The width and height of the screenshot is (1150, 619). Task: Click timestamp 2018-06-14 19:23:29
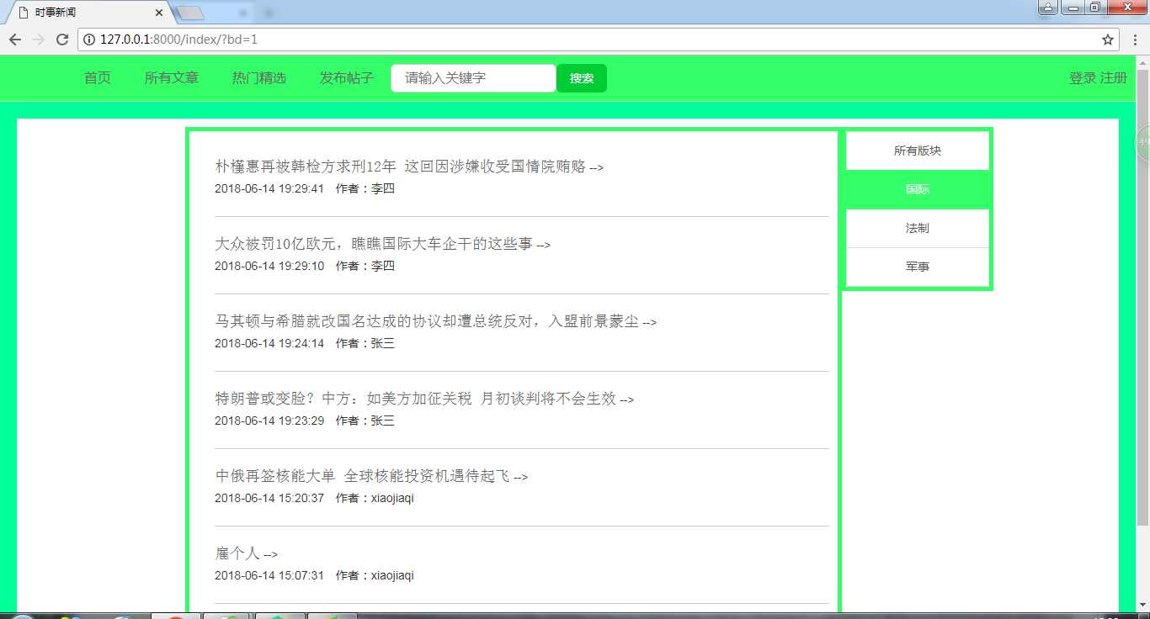269,421
